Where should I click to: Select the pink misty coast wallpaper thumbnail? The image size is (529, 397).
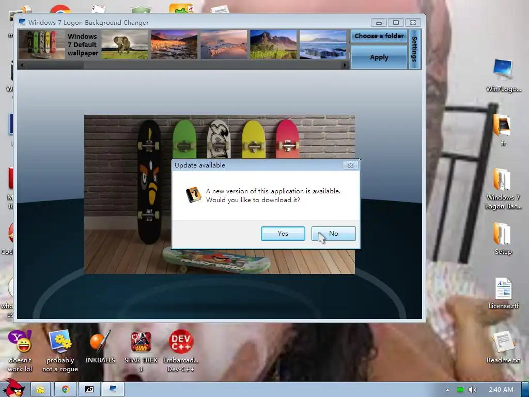224,44
